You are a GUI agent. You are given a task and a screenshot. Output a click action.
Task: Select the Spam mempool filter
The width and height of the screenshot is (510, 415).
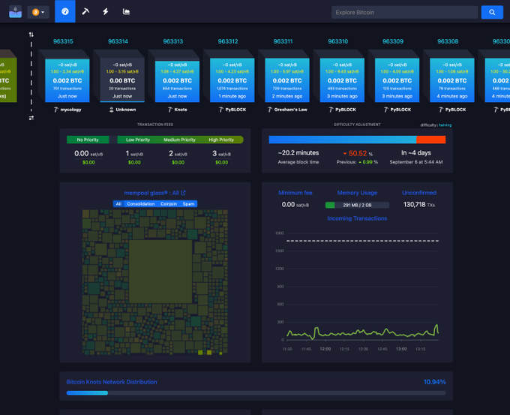click(189, 204)
